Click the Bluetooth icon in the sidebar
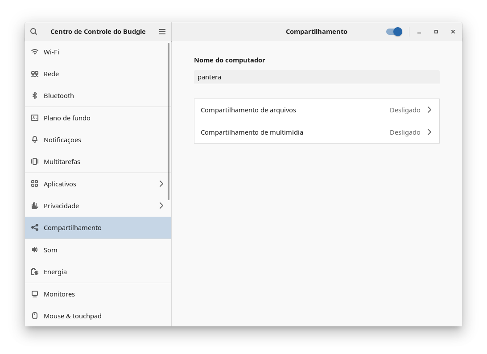487x354 pixels. pyautogui.click(x=35, y=95)
